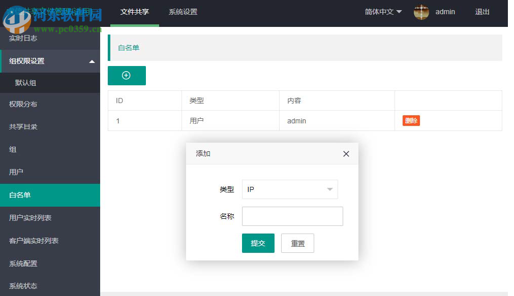Click the 重置 reset button
Screen dimensions: 514x296
pos(297,243)
